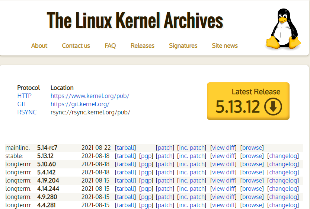Screen dimensions: 310x209
Task: Click the download arrow icon on Latest Release
Action: pos(273,107)
